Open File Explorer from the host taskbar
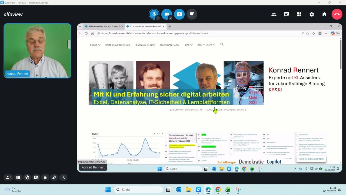Viewport: 346px width, 195px height. click(188, 190)
